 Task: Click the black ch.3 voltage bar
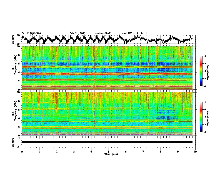click(107, 142)
